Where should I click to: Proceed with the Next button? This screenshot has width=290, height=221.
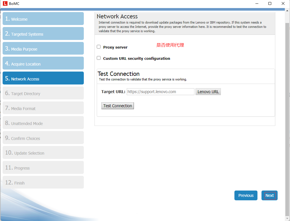[270, 195]
